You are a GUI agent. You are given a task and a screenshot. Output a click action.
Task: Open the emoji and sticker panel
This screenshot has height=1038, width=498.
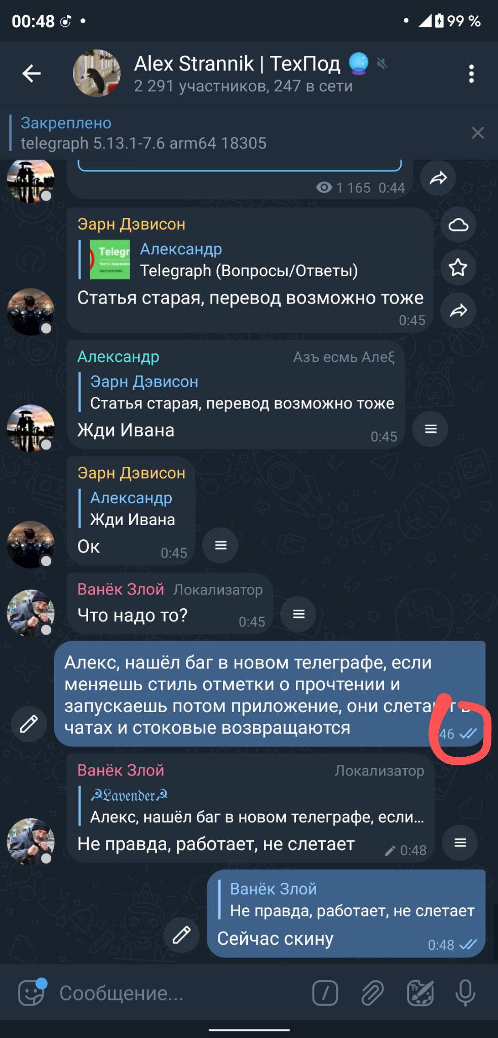point(31,993)
